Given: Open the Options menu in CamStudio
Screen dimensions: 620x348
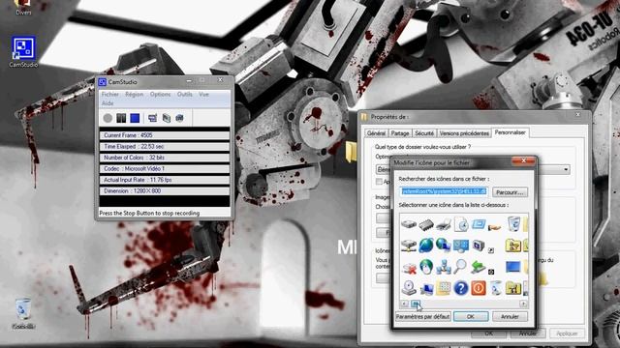Looking at the screenshot, I should pos(160,95).
